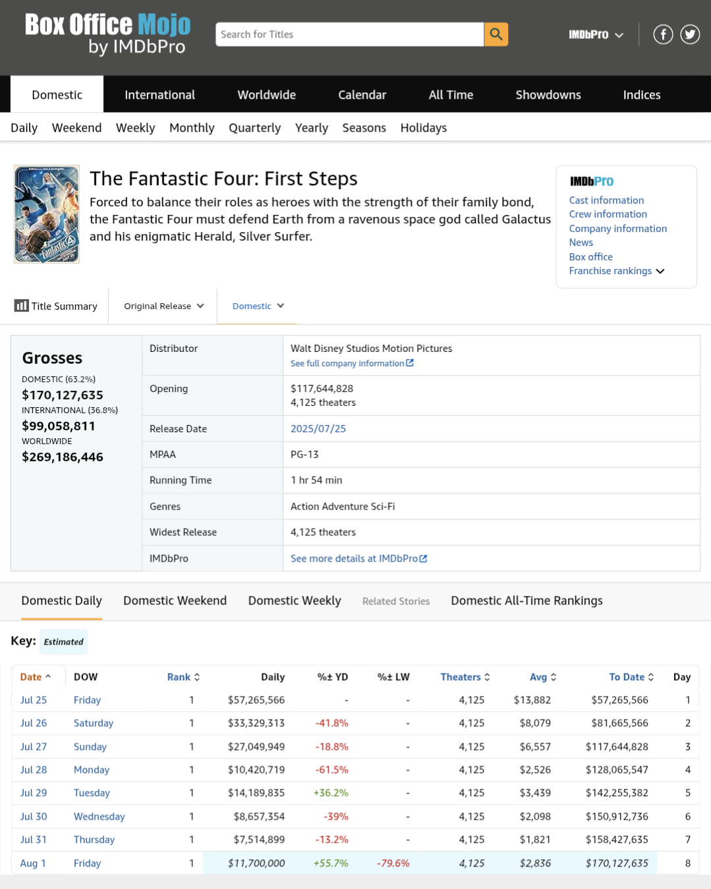This screenshot has width=711, height=889.
Task: Click the -79.6% last week change
Action: (393, 863)
